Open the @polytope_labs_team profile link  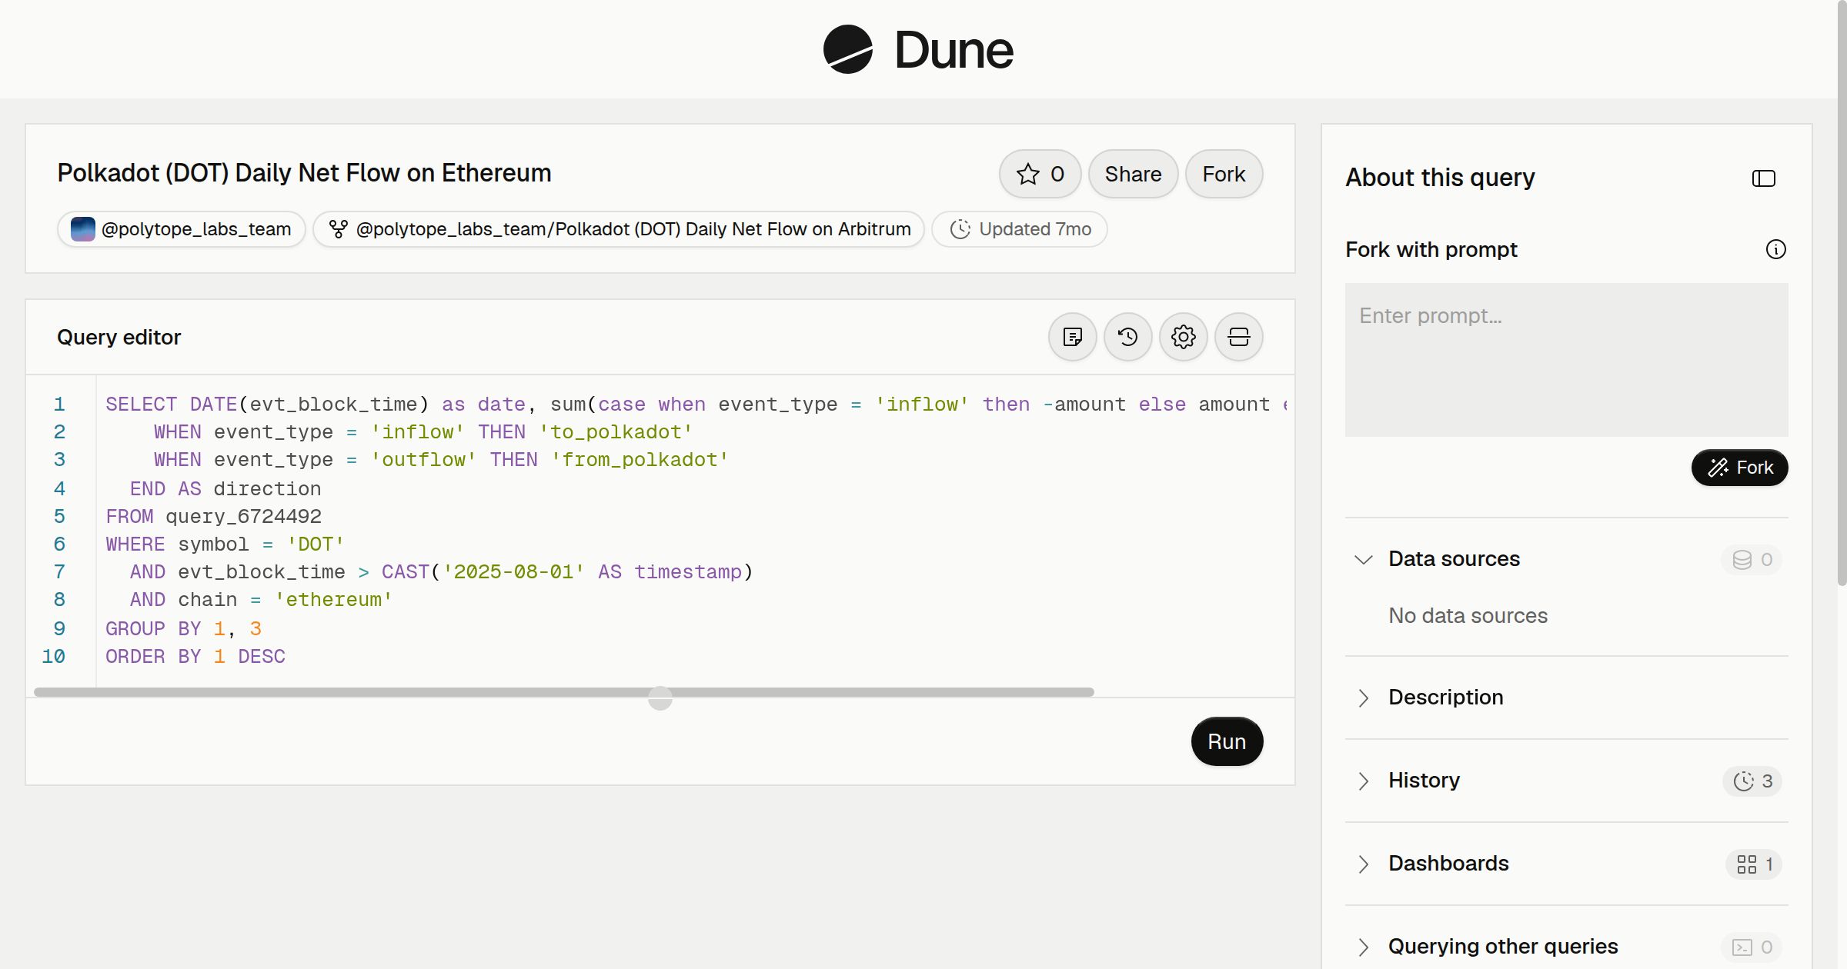coord(182,229)
